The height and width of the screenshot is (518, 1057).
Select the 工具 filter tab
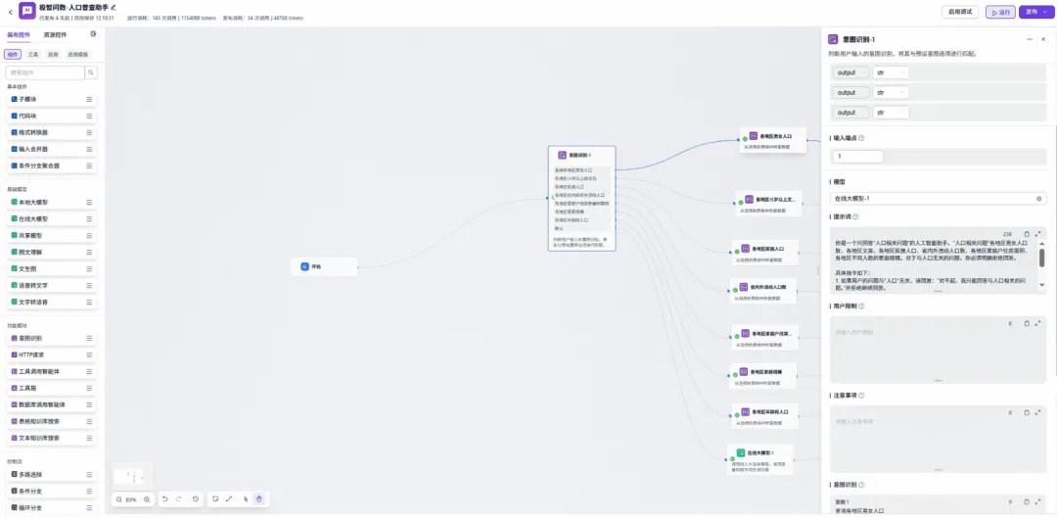point(33,54)
